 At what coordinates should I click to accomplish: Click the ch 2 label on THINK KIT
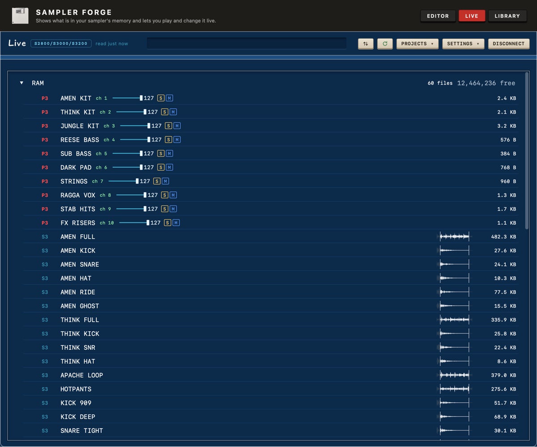point(106,112)
